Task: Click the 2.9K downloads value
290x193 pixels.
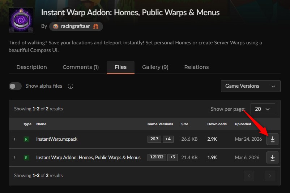Action: coord(212,139)
